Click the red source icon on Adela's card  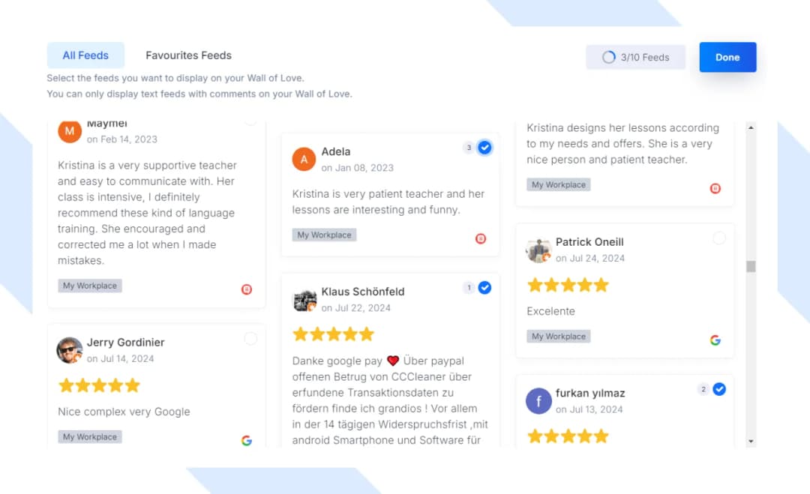(x=480, y=238)
